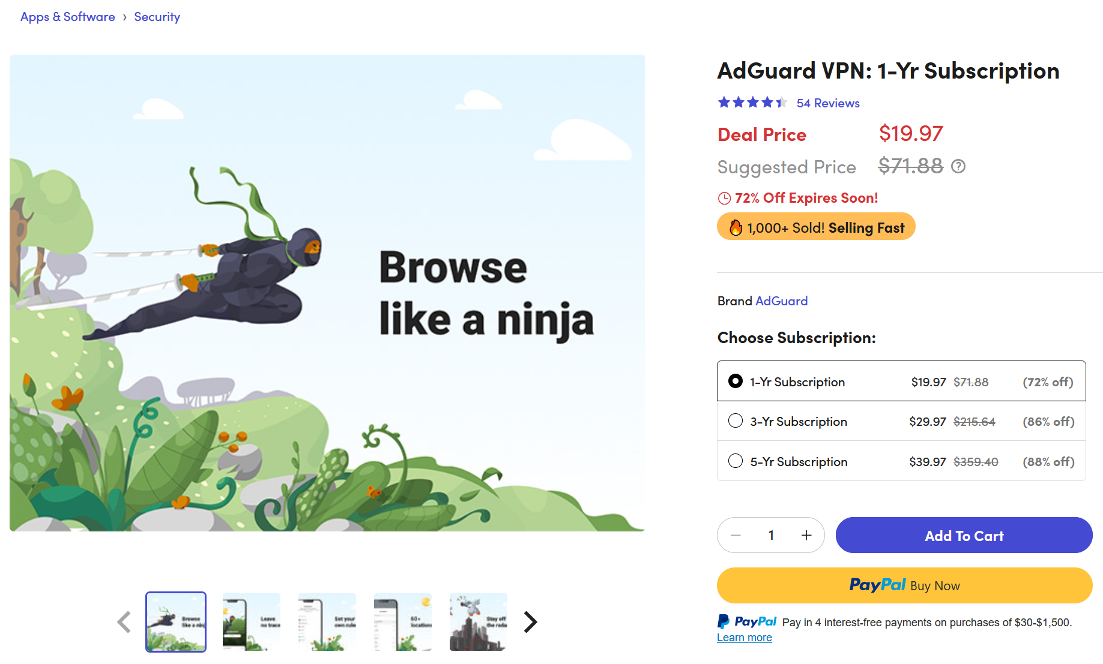Click the fire icon on the Selling Fast badge
Image resolution: width=1103 pixels, height=664 pixels.
tap(734, 227)
